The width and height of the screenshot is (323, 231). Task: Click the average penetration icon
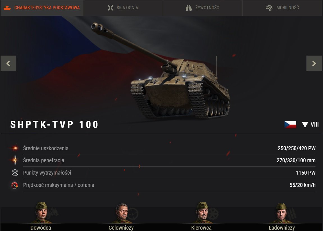pyautogui.click(x=15, y=160)
